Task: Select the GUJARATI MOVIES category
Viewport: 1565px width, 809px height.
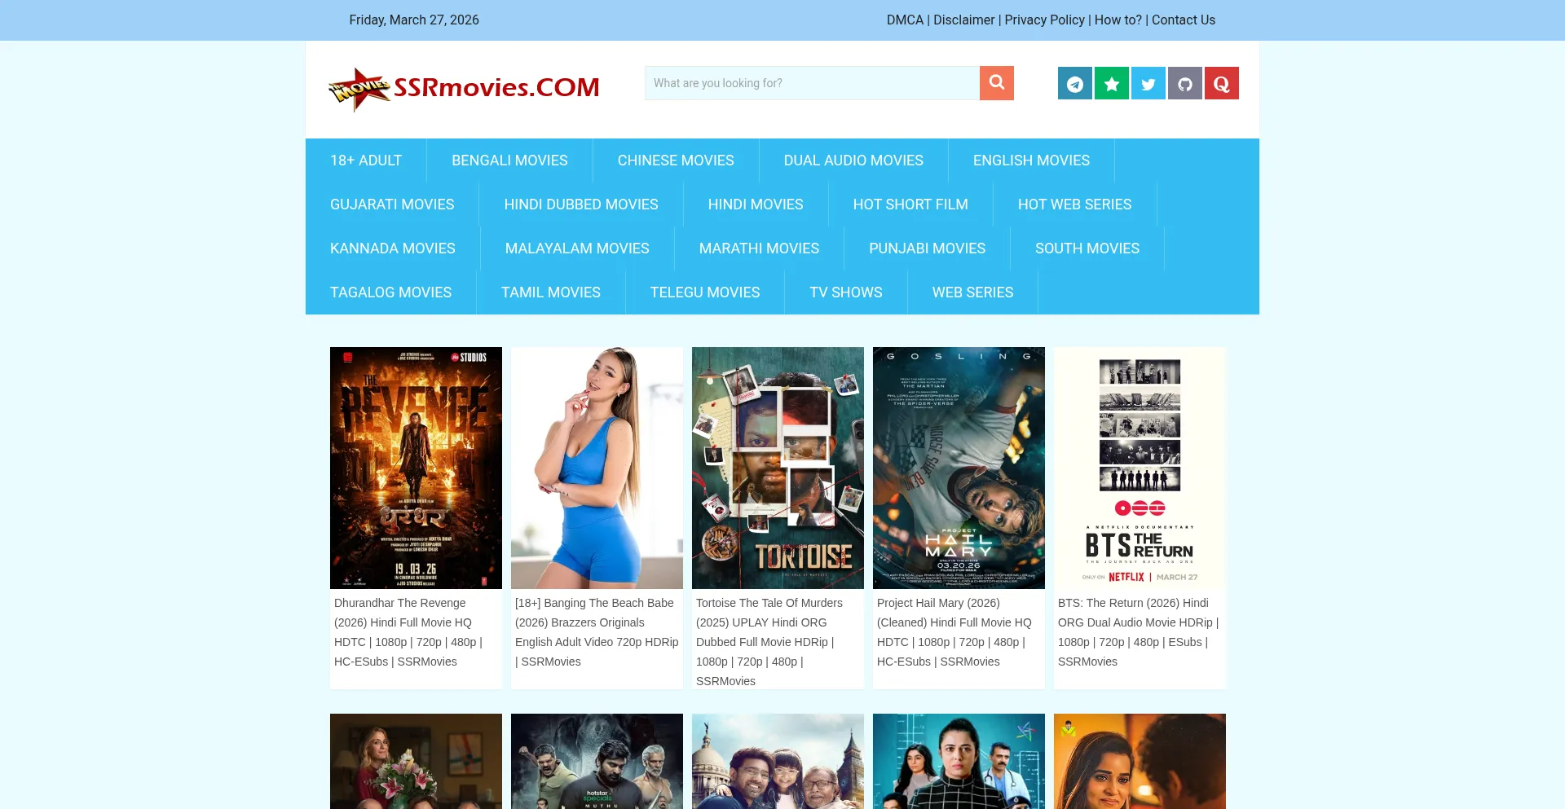Action: pyautogui.click(x=392, y=204)
